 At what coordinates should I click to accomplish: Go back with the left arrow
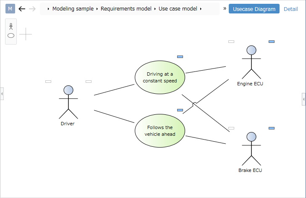pyautogui.click(x=22, y=9)
